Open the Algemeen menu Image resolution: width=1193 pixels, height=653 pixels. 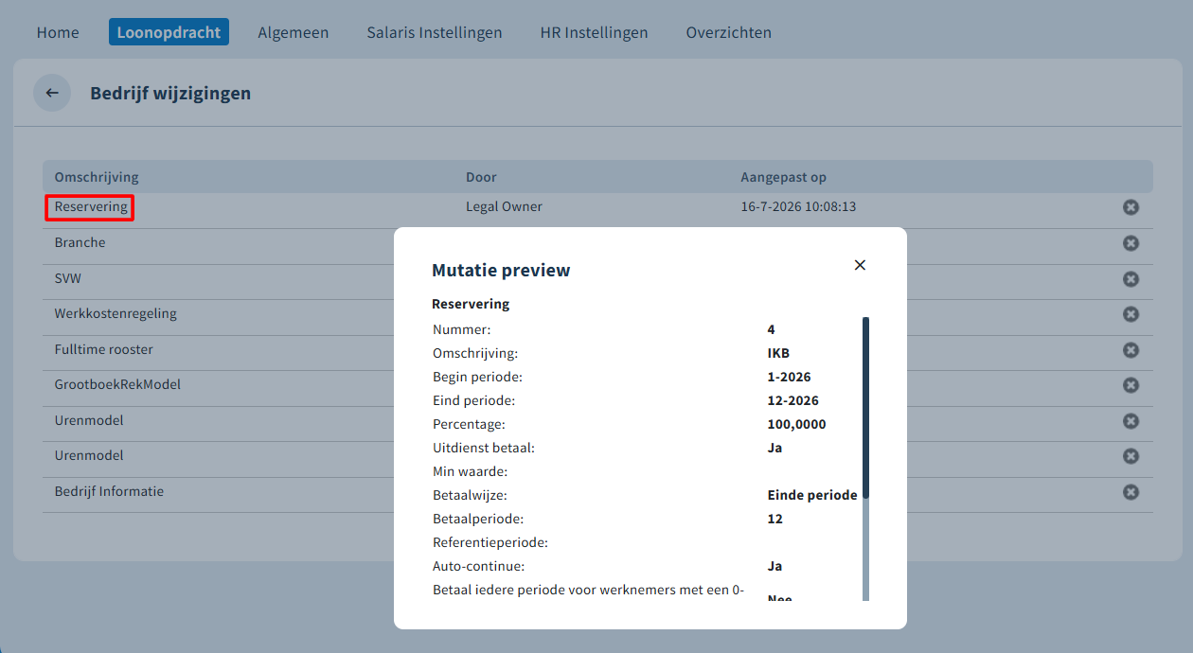294,32
